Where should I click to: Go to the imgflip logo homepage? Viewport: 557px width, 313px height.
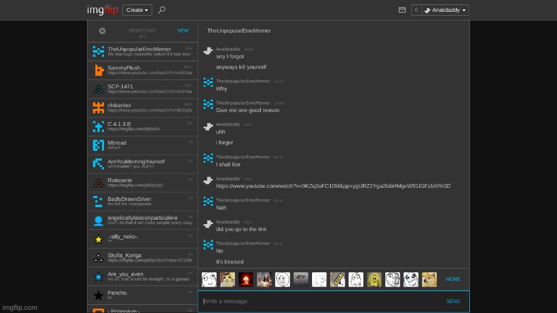tap(102, 10)
